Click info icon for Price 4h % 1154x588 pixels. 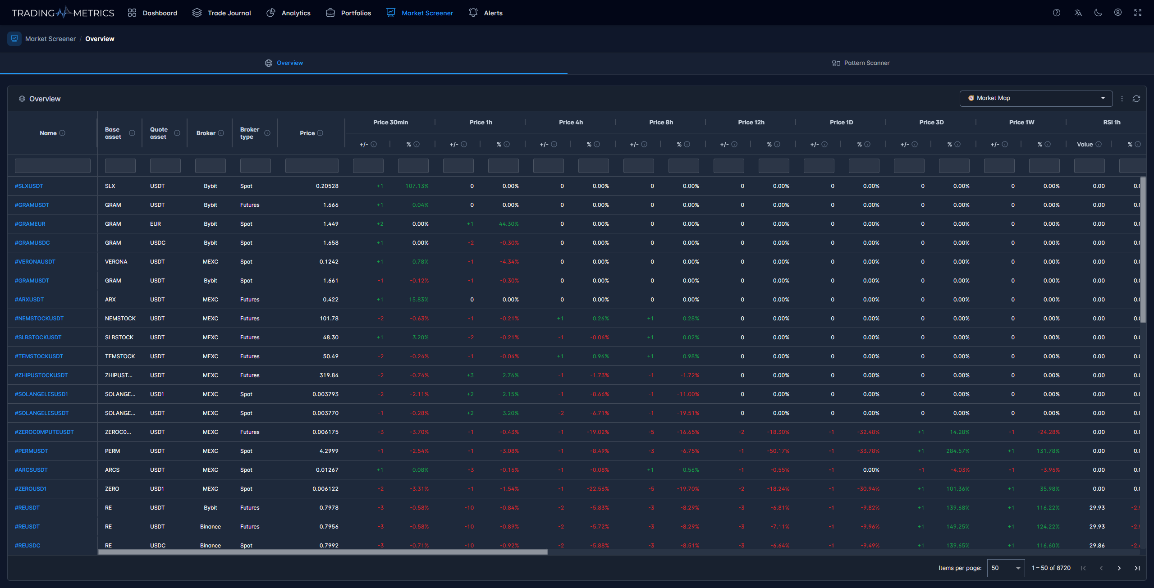pos(597,144)
